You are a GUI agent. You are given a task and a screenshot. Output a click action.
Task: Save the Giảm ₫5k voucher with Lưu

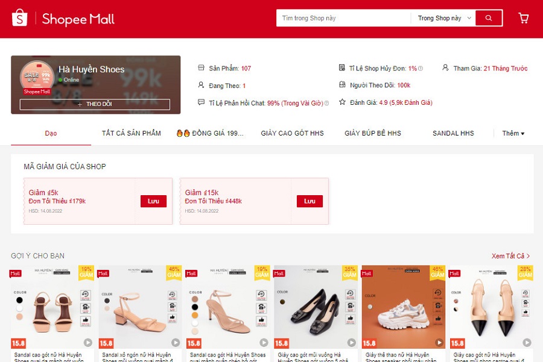coord(153,201)
